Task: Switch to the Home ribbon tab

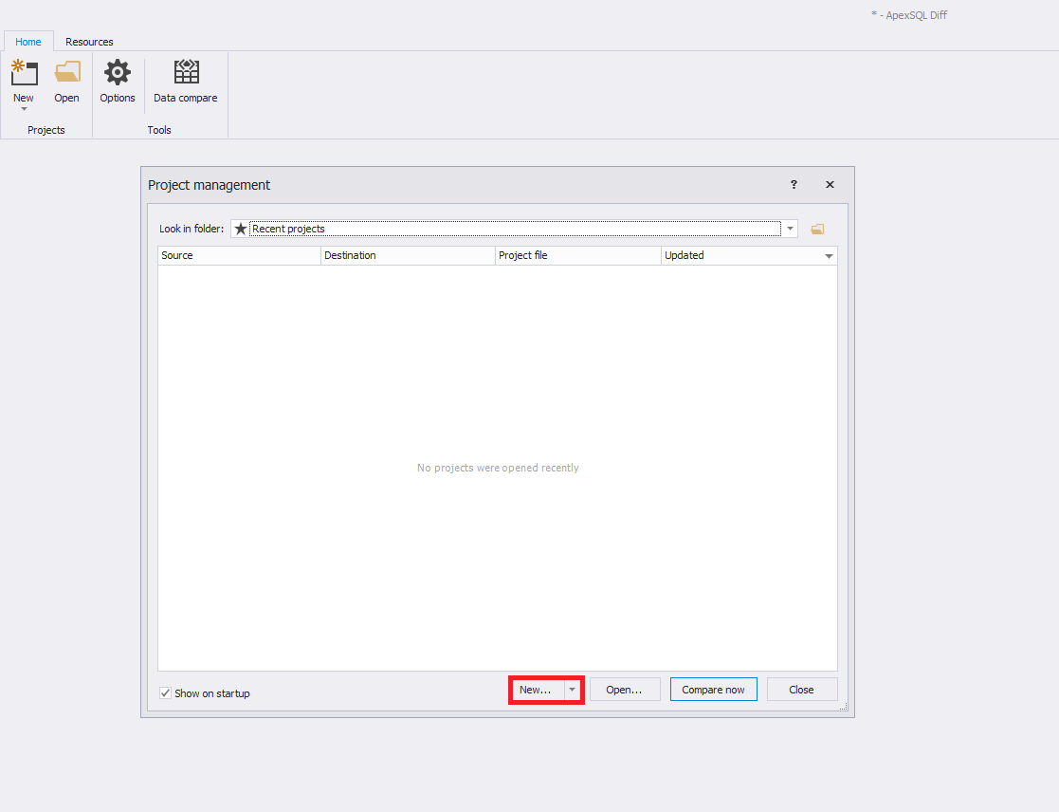Action: (x=28, y=41)
